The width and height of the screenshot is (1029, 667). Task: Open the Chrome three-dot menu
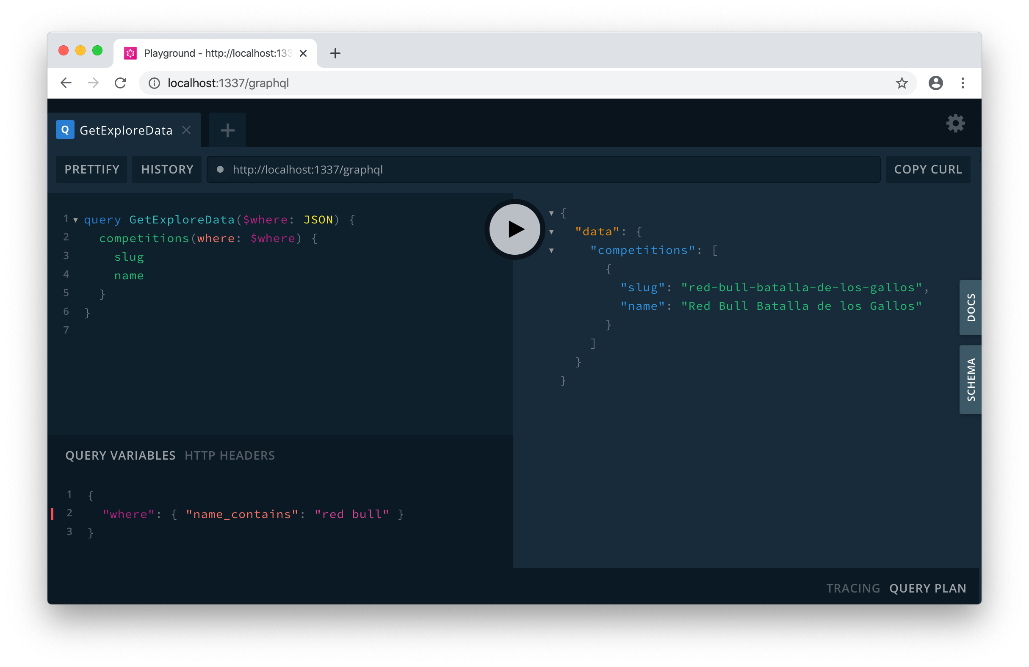[x=963, y=83]
